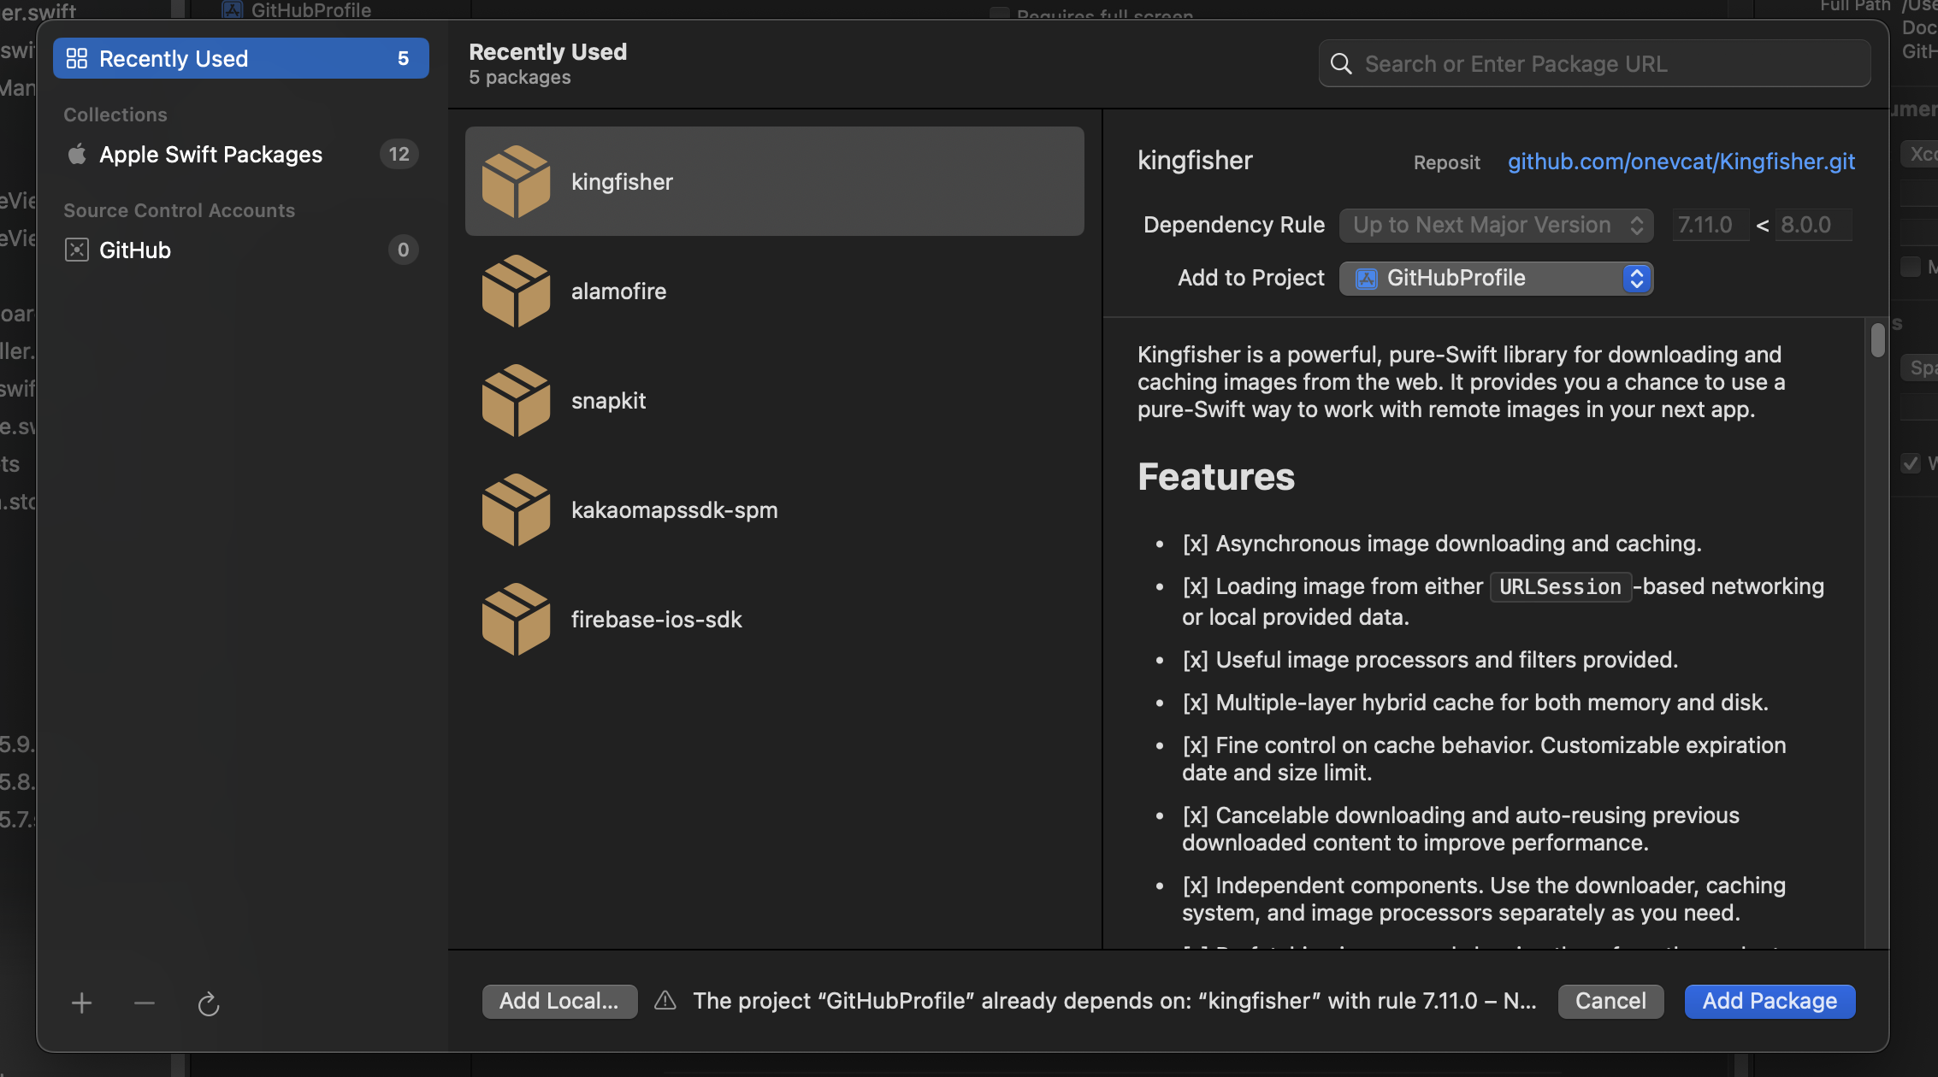Open the Kingfisher GitHub repository link
This screenshot has height=1077, width=1938.
coord(1681,161)
